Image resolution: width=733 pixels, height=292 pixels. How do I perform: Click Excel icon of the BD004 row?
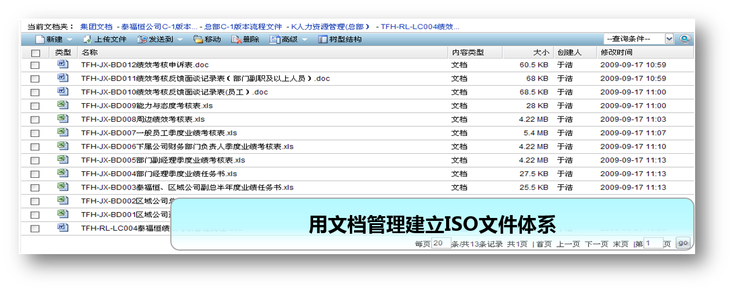(62, 173)
